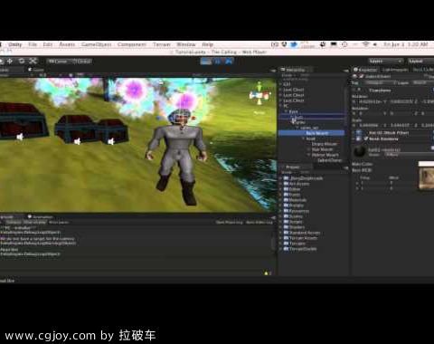Screen dimensions: 434x344
Task: Open the Component menu
Action: [x=132, y=44]
